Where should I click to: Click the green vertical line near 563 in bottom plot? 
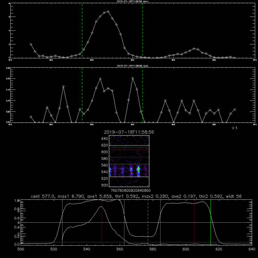point(124,222)
